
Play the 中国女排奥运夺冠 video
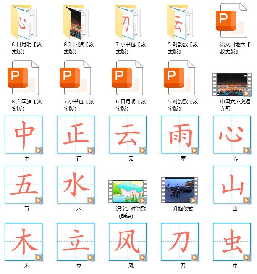coord(232,84)
